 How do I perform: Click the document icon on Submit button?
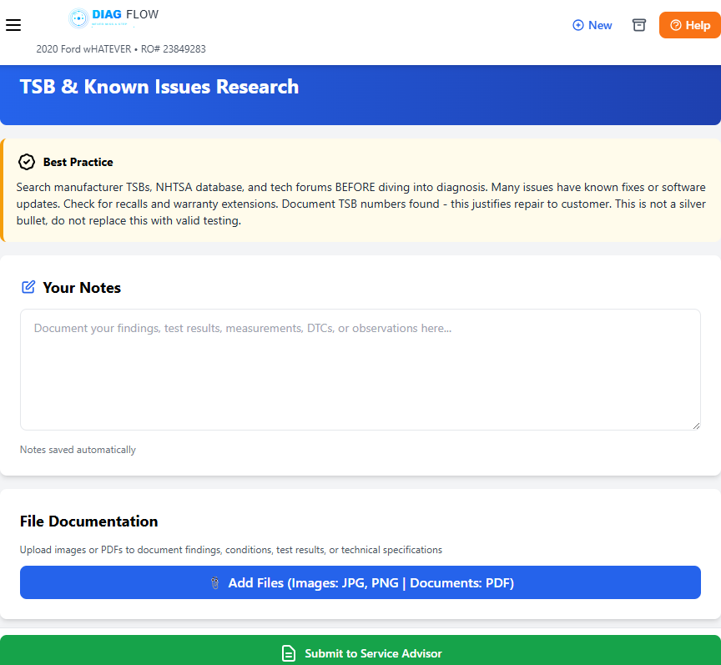[x=289, y=653]
